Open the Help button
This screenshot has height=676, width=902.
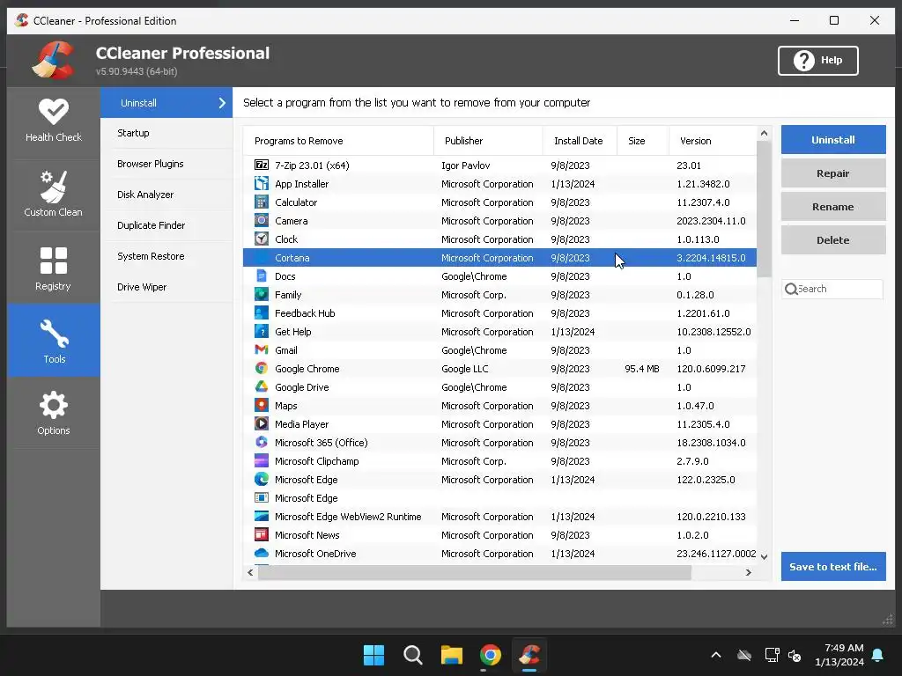[818, 61]
